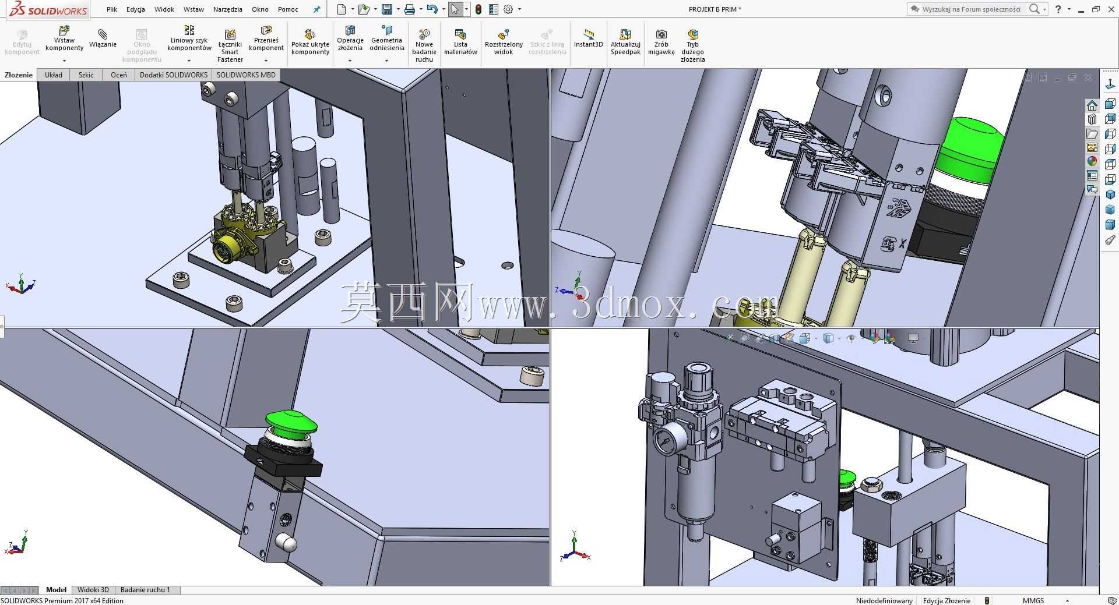This screenshot has width=1119, height=605.
Task: Expand Open file dropdown arrow
Action: tap(375, 9)
